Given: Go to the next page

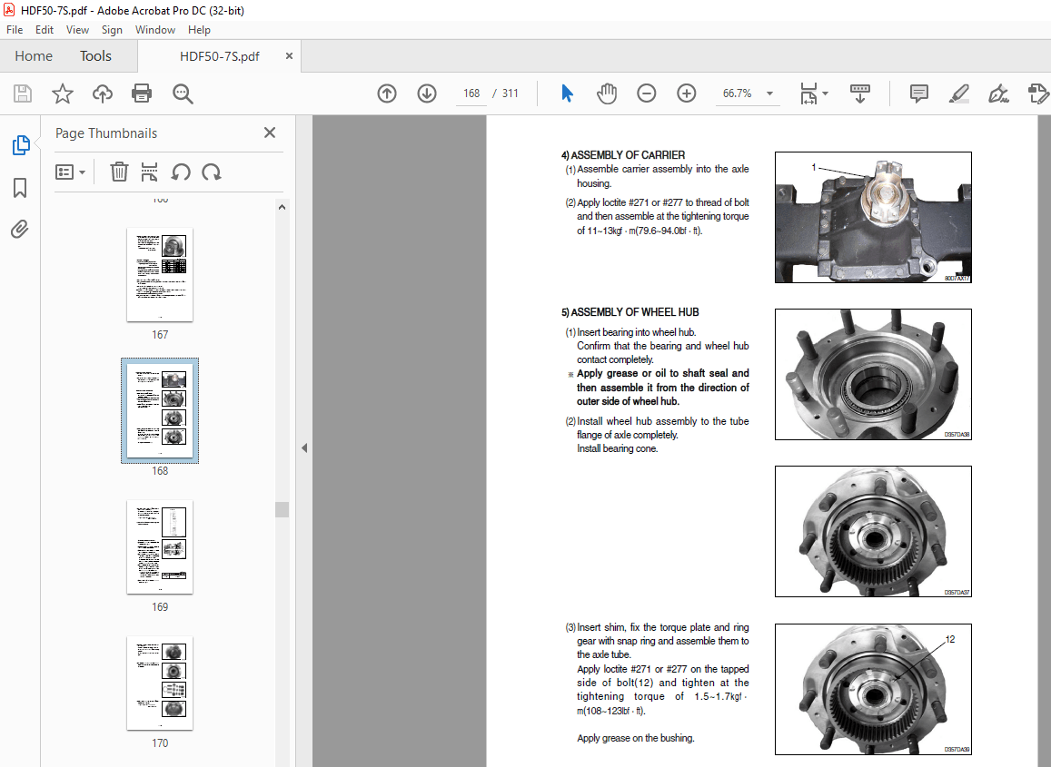Looking at the screenshot, I should pos(426,93).
